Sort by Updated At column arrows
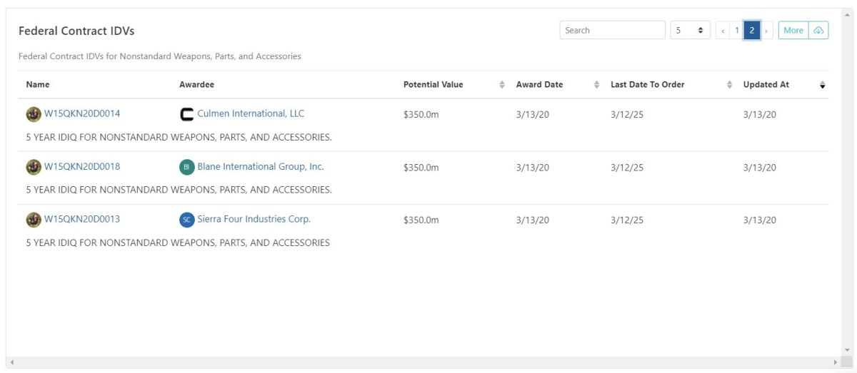Screen dimensions: 857x373 point(822,85)
